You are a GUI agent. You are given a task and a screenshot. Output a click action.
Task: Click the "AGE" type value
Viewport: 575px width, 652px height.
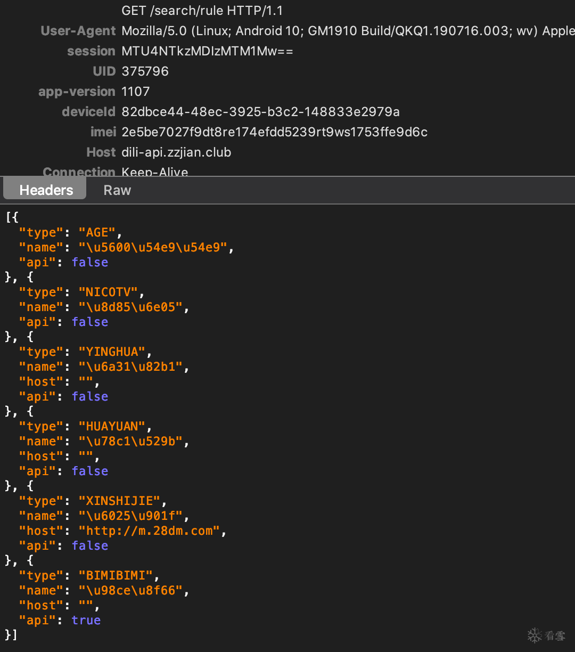click(x=100, y=233)
